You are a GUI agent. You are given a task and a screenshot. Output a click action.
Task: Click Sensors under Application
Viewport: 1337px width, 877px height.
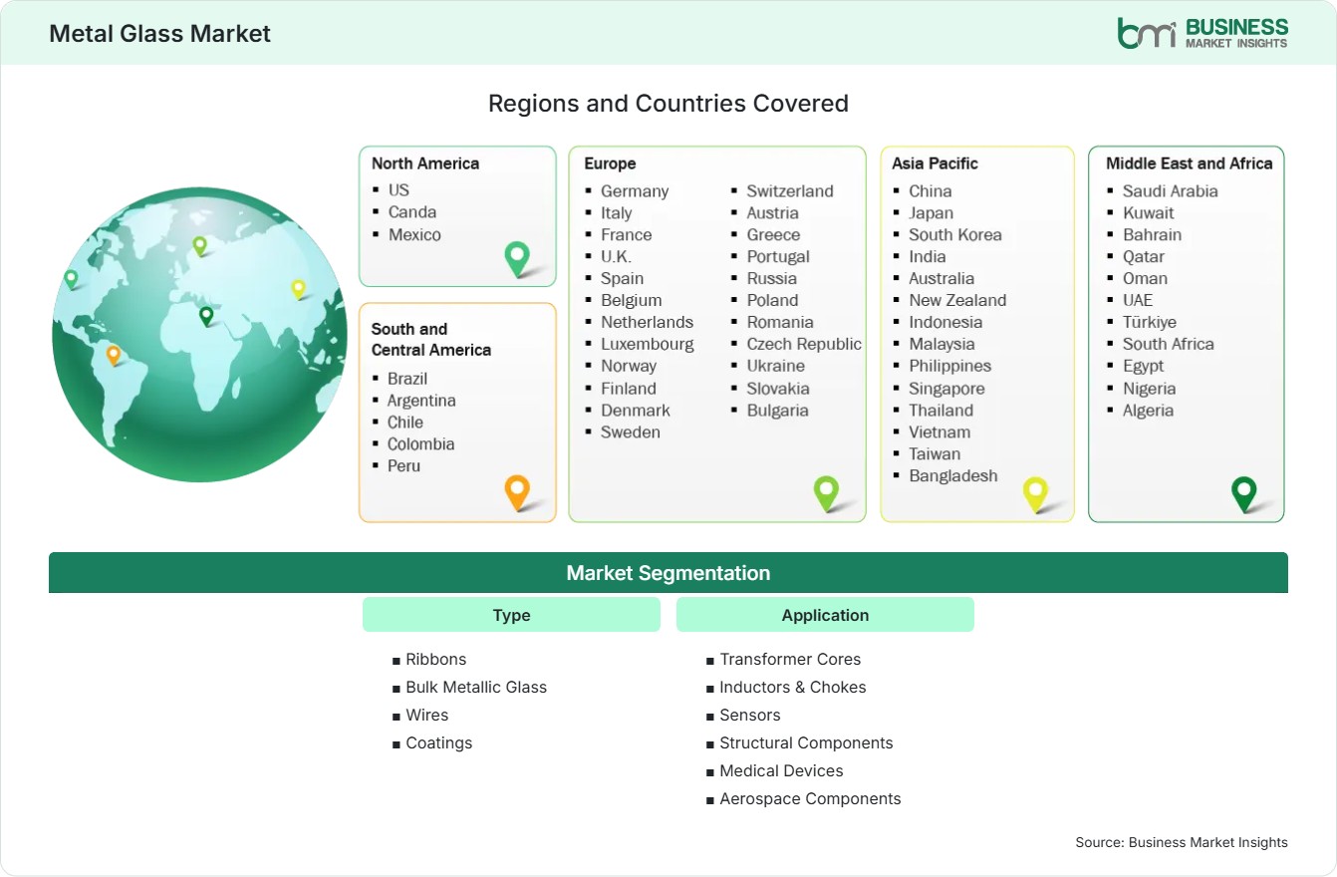(x=750, y=715)
